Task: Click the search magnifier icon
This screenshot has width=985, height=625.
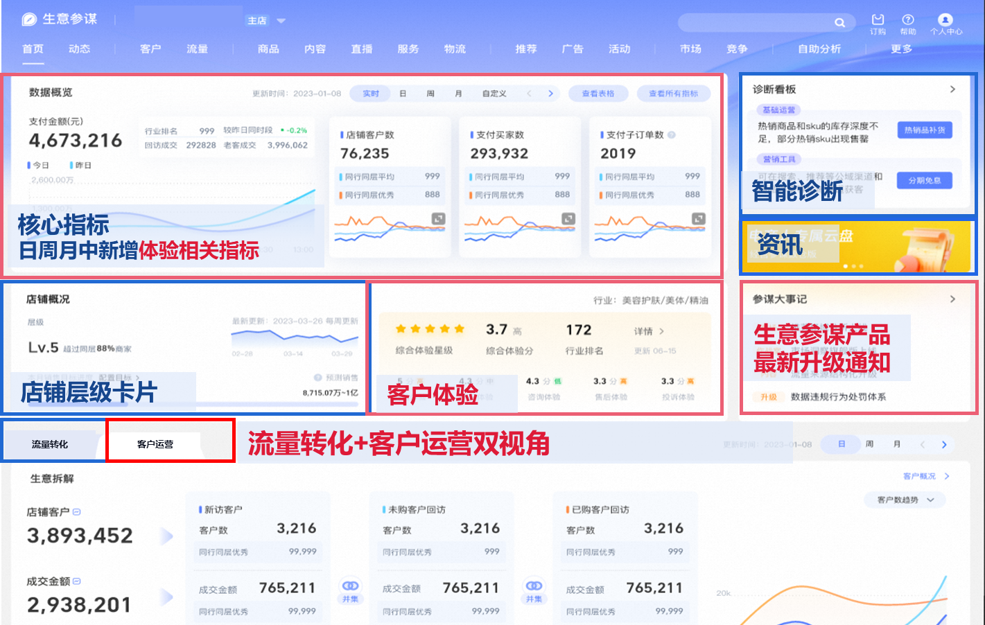Action: pos(839,23)
